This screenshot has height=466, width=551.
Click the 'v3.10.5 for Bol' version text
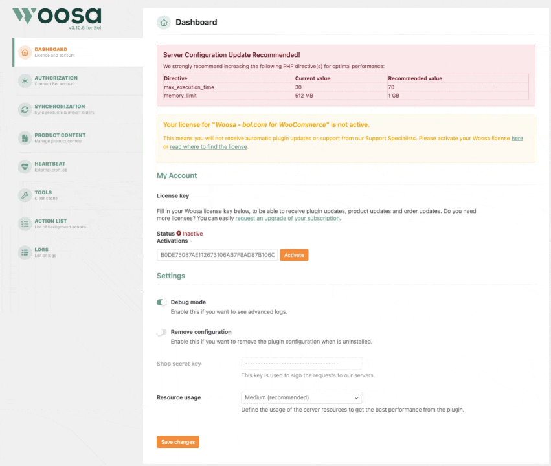[85, 28]
